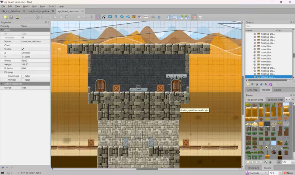
Task: Move selected object down in Objects panel
Action: (x=265, y=84)
